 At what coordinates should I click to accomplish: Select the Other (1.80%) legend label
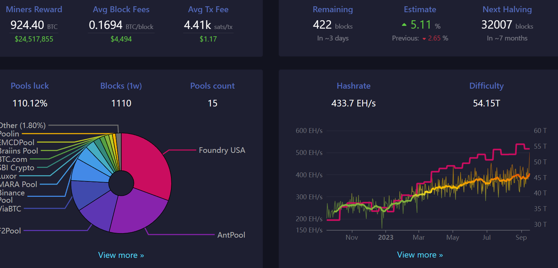point(23,125)
